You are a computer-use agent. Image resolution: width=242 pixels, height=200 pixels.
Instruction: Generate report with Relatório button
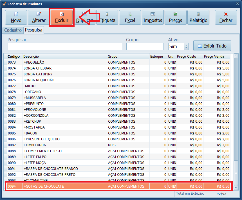pos(198,17)
